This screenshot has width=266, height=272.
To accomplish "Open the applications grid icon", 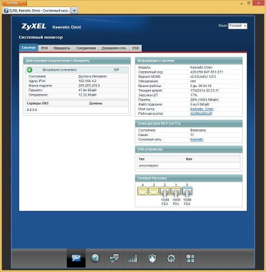I will point(190,258).
